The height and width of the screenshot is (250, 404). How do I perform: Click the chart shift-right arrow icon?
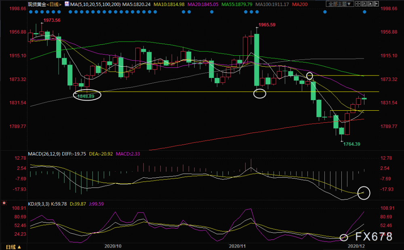(376, 4)
